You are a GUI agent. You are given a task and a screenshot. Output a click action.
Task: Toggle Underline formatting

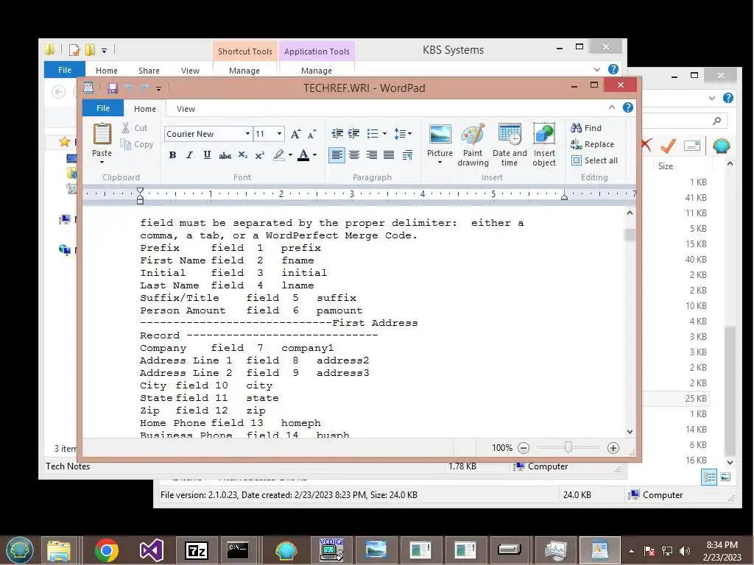207,154
